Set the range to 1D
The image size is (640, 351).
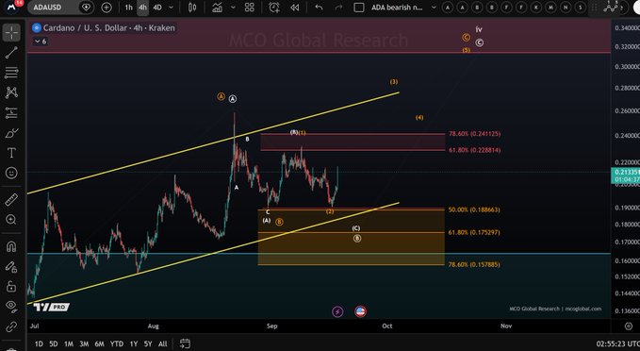click(39, 343)
